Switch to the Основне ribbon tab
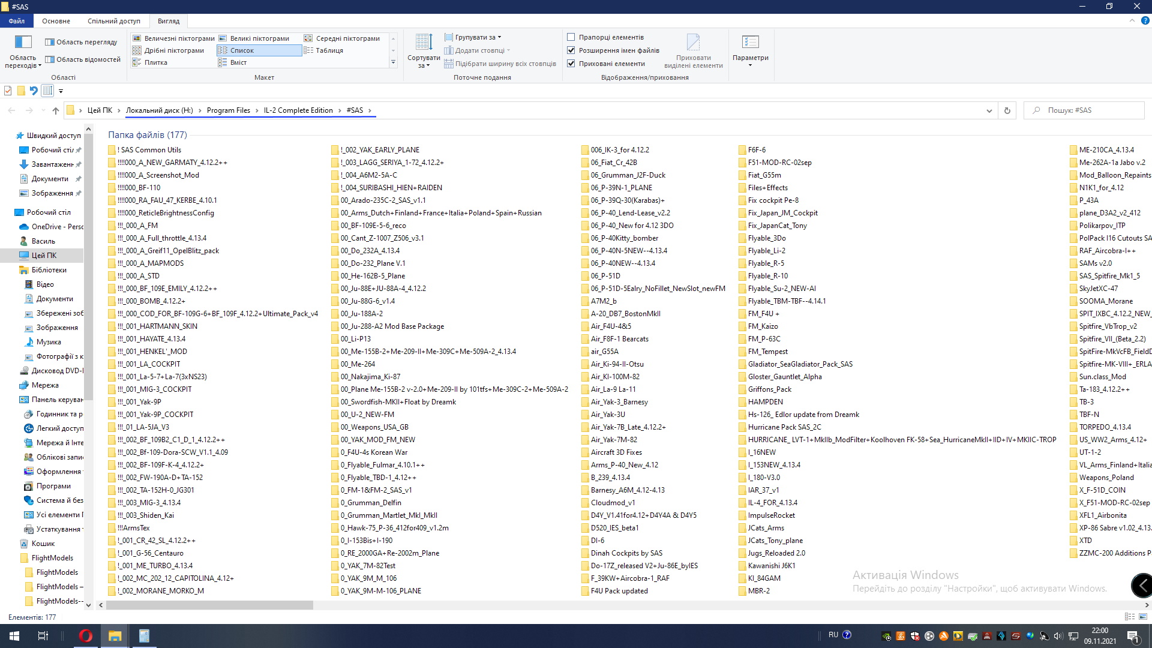 tap(56, 21)
